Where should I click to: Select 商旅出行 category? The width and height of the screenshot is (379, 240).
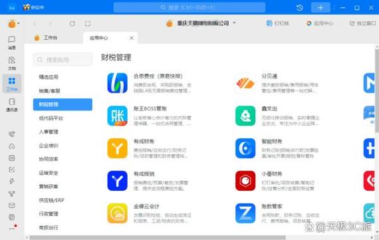49,227
